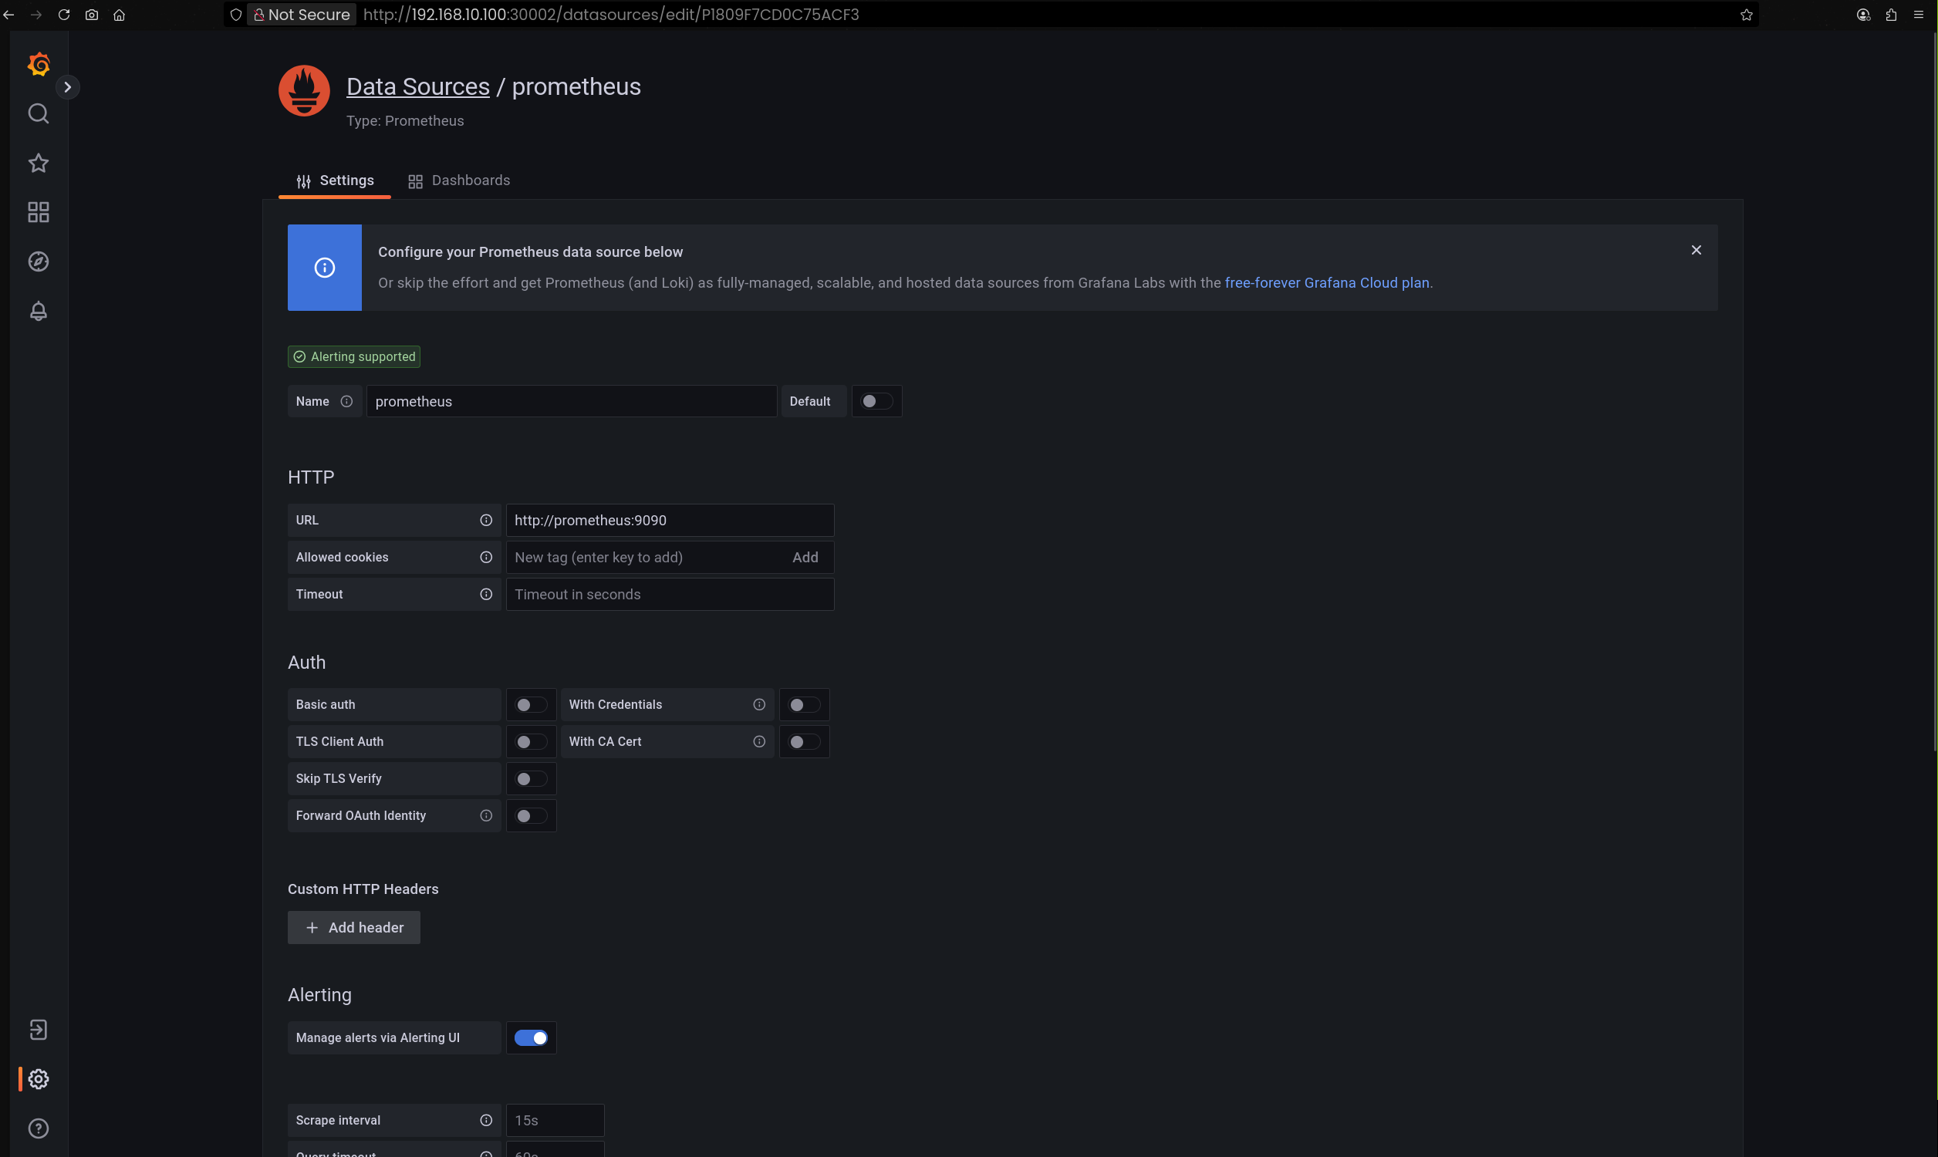This screenshot has width=1938, height=1157.
Task: Toggle the Default data source switch
Action: click(x=876, y=402)
